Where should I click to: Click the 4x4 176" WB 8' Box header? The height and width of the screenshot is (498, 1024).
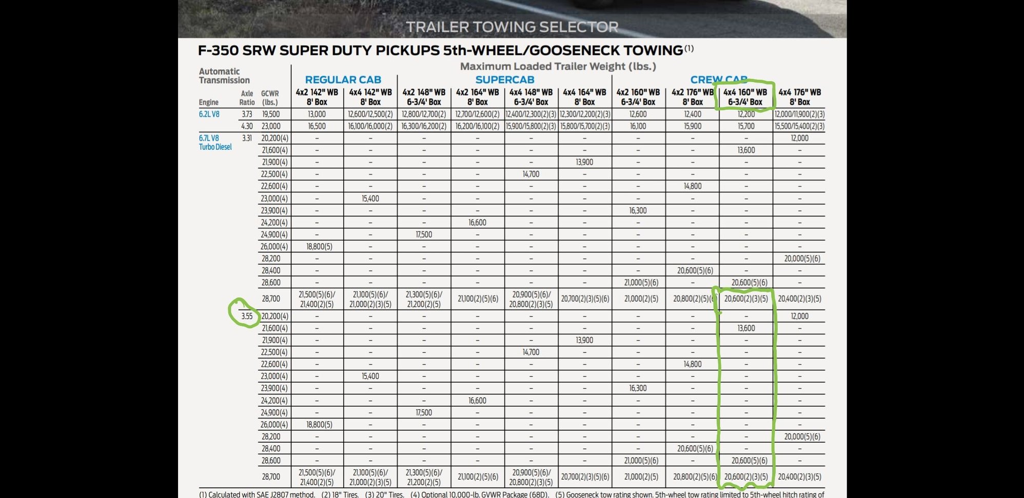[799, 97]
